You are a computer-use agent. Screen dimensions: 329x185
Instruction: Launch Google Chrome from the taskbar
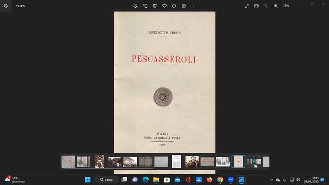click(220, 180)
